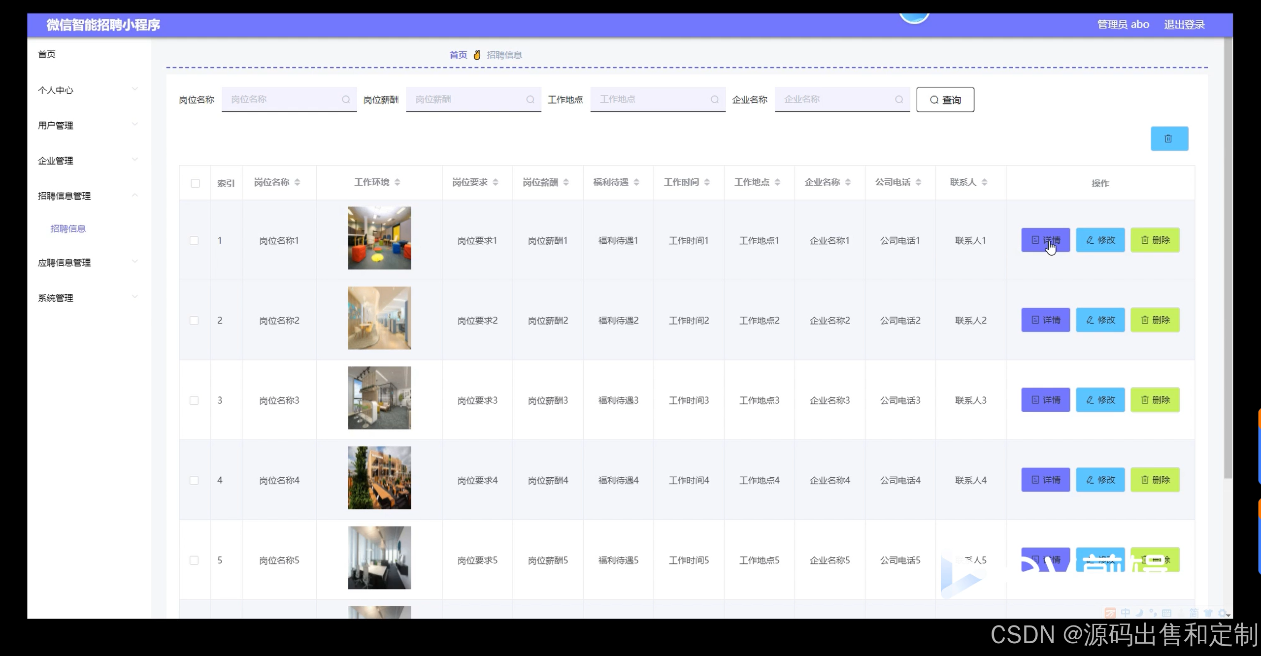Sort by 岗位薪酬 column arrows
Screen dimensions: 1261x656
tap(566, 182)
